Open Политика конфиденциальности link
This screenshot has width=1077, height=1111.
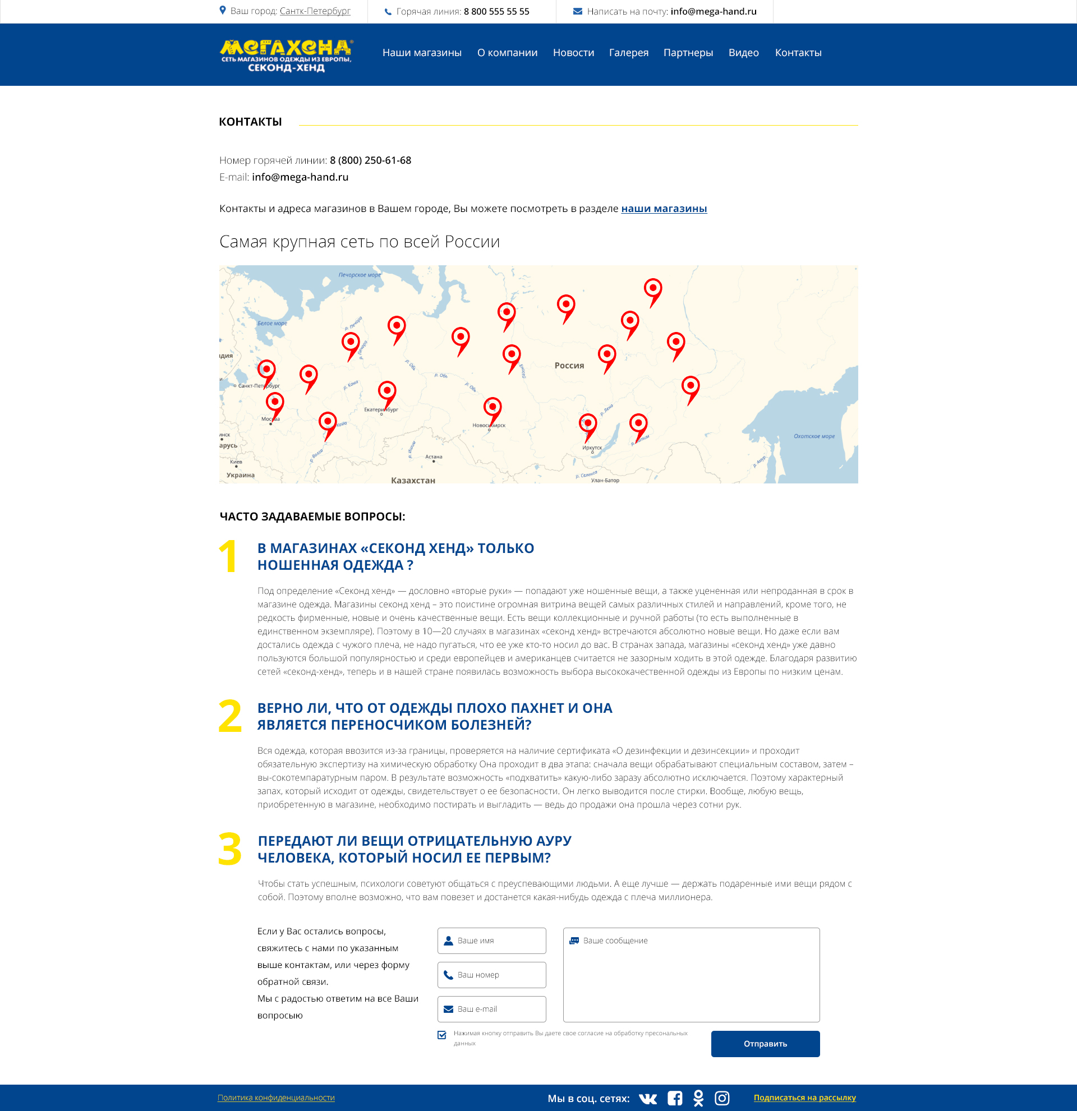click(276, 1098)
